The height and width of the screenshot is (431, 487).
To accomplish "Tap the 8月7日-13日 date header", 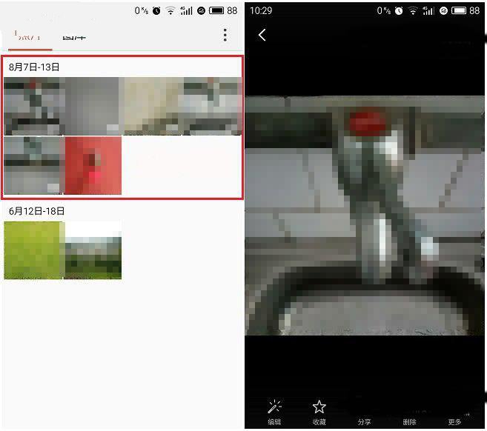I will pyautogui.click(x=34, y=67).
